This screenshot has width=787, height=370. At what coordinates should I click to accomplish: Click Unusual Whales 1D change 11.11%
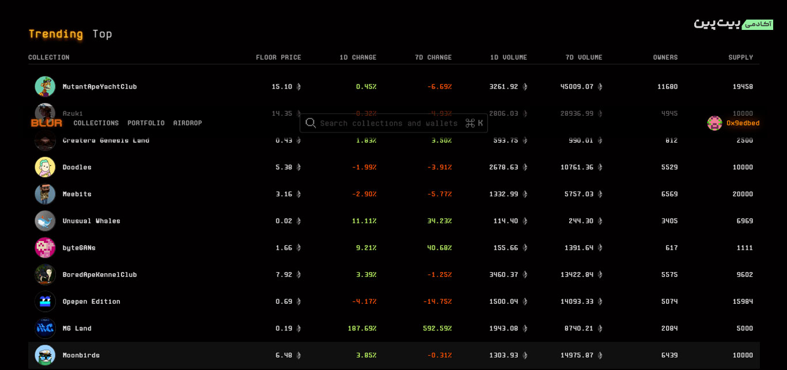click(364, 221)
